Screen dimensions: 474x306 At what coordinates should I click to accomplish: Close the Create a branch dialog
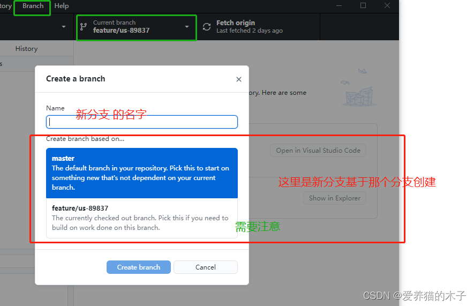coord(239,79)
